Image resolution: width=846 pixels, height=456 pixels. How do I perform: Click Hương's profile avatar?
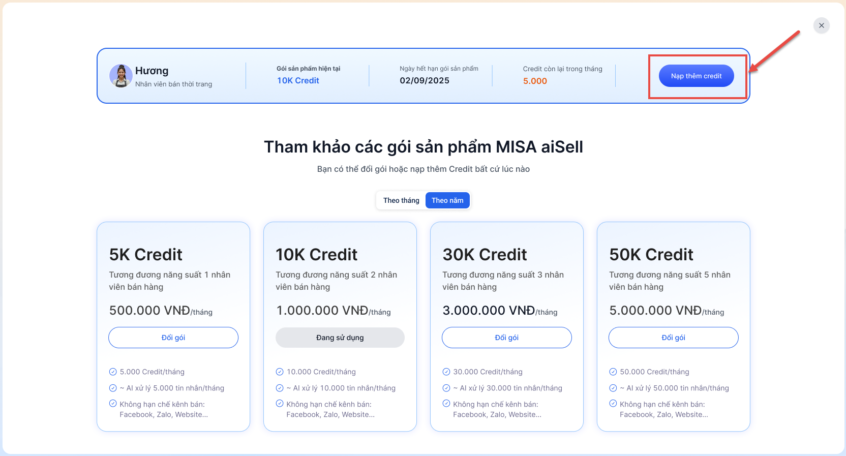coord(121,76)
